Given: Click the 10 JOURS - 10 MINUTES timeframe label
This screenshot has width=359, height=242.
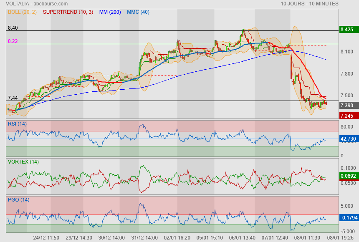Looking at the screenshot, I should [309, 3].
